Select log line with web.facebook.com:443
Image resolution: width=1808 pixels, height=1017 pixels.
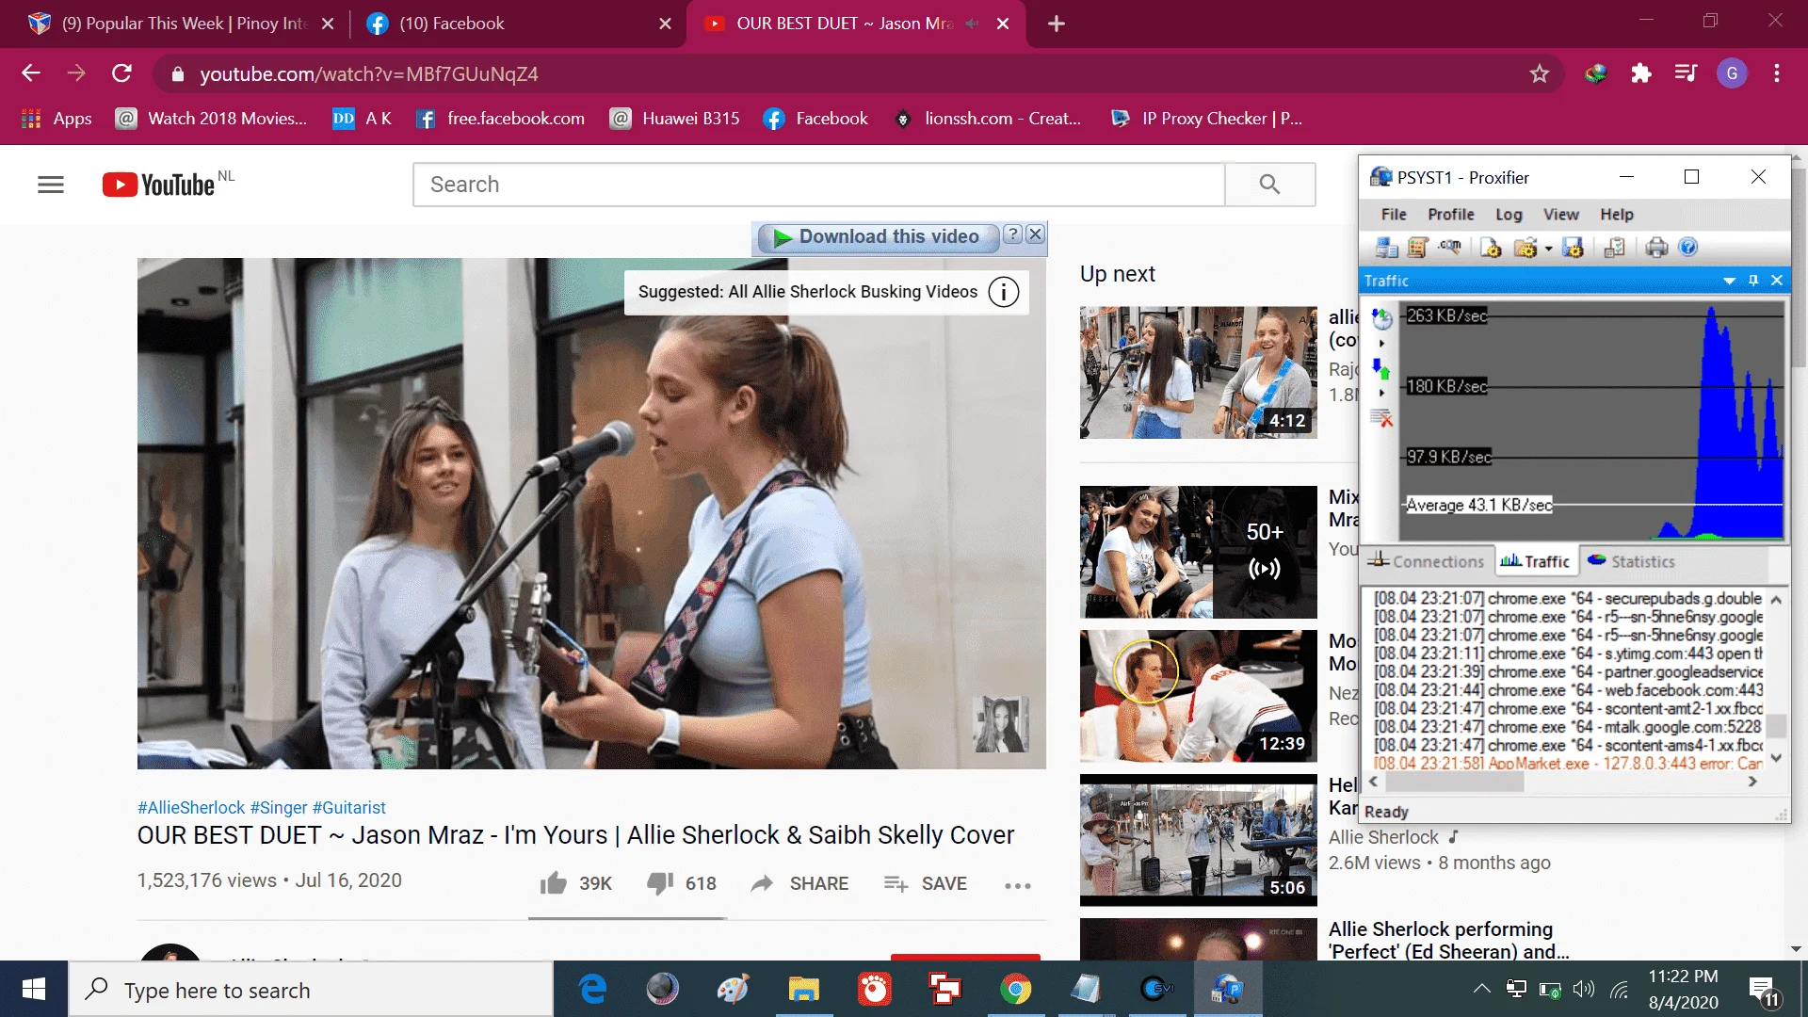coord(1567,690)
